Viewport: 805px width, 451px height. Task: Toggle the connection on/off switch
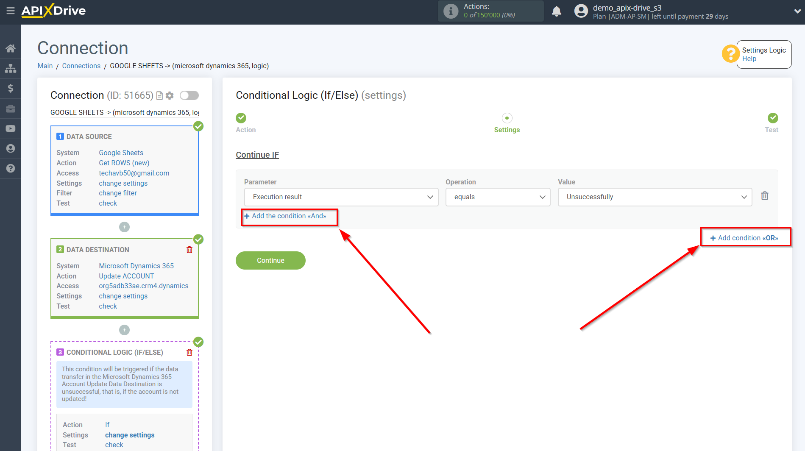189,95
